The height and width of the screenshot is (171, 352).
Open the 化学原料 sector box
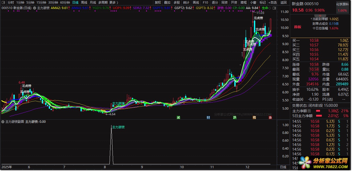[x=342, y=7]
